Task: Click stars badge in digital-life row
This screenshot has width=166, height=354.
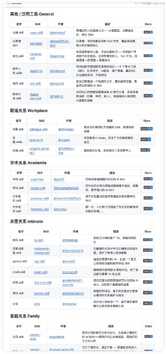Action: pos(148,70)
